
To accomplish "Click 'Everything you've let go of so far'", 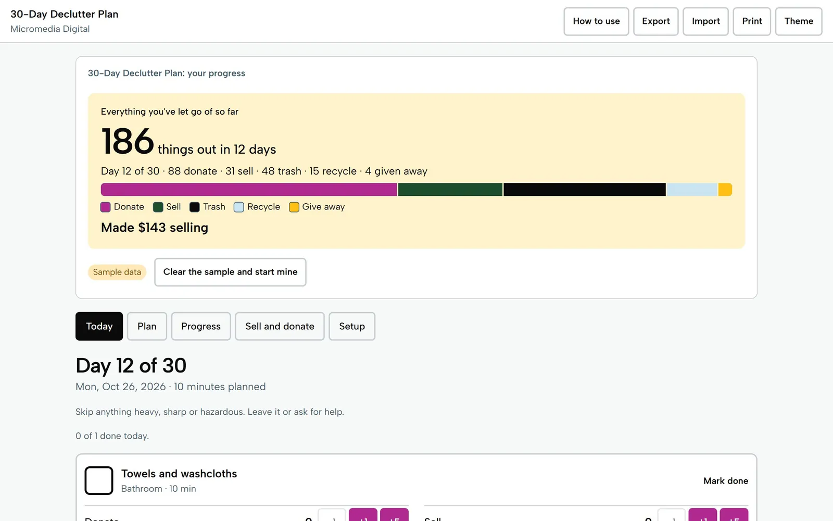I will [x=170, y=111].
